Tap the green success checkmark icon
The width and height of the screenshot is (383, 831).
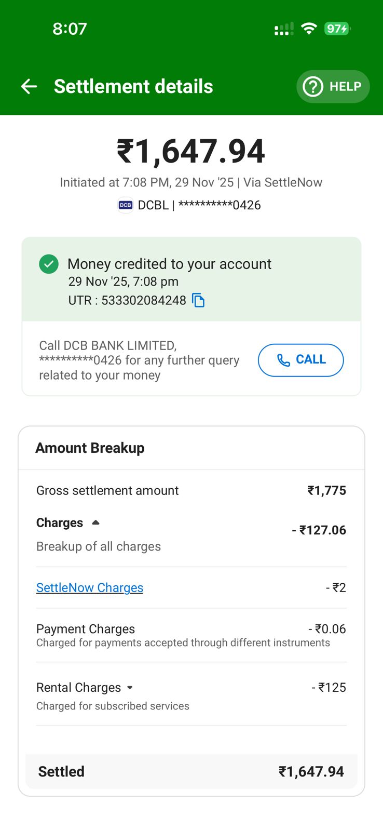coord(49,264)
